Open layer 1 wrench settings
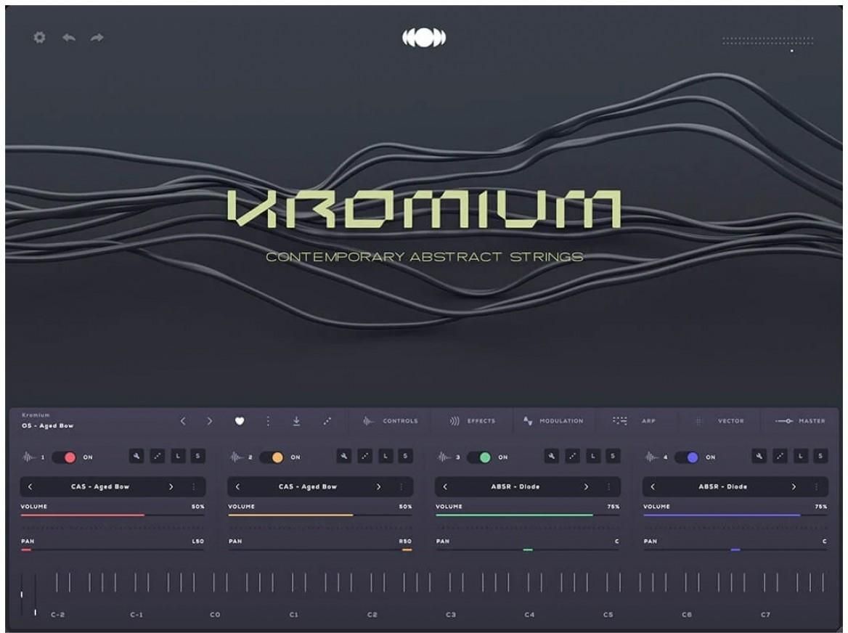 pos(136,456)
